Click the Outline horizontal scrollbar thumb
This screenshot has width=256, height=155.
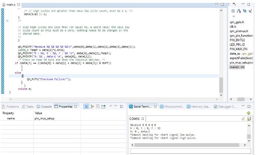(241, 99)
